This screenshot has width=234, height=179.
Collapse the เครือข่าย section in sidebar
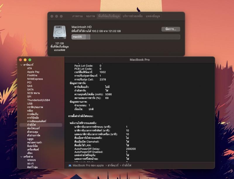(x=21, y=157)
